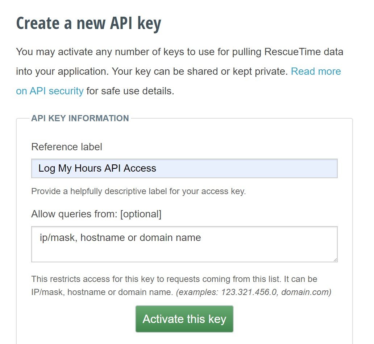Click the helpfully descriptive label hint text
The image size is (374, 344).
(138, 191)
